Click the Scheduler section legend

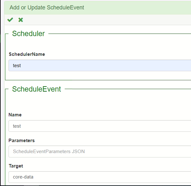point(29,34)
